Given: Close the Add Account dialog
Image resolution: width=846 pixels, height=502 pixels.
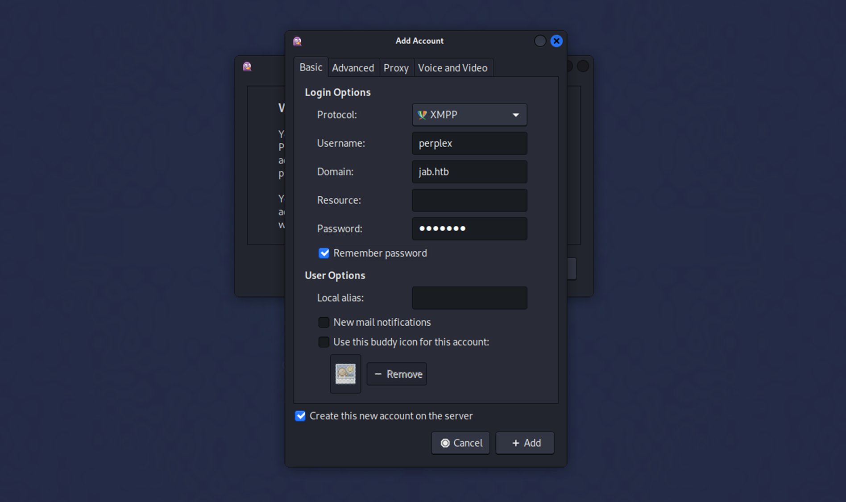Looking at the screenshot, I should (x=556, y=41).
